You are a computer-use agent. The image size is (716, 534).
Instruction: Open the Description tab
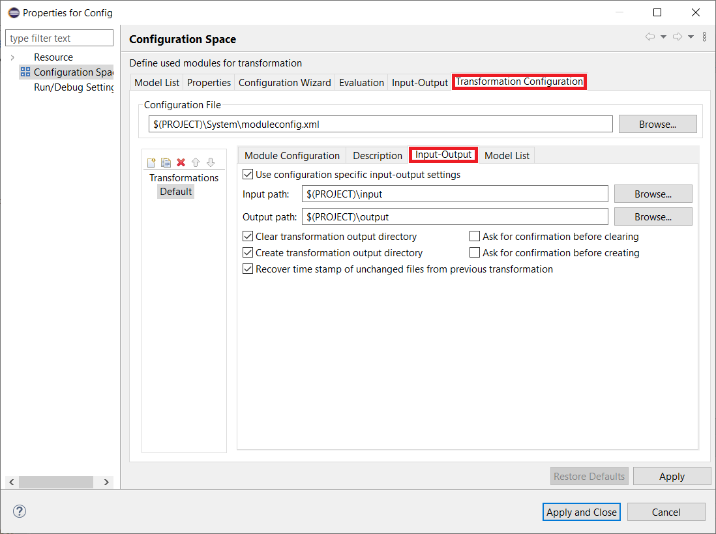377,155
